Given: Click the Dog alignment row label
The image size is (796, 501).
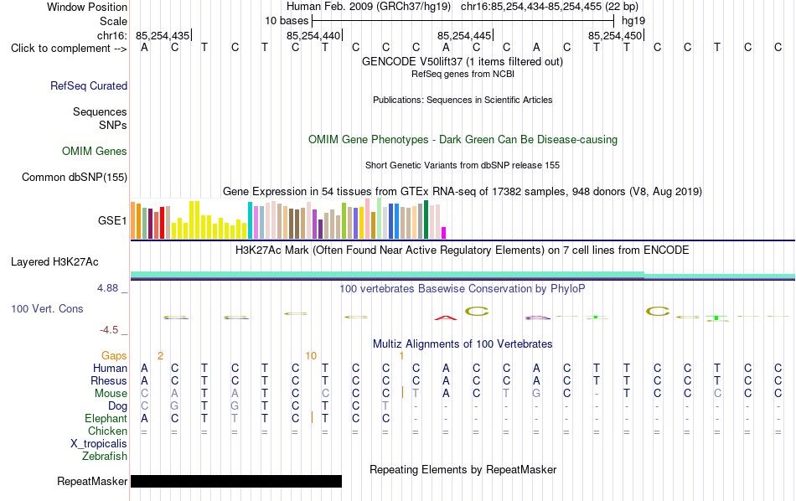Looking at the screenshot, I should (117, 406).
